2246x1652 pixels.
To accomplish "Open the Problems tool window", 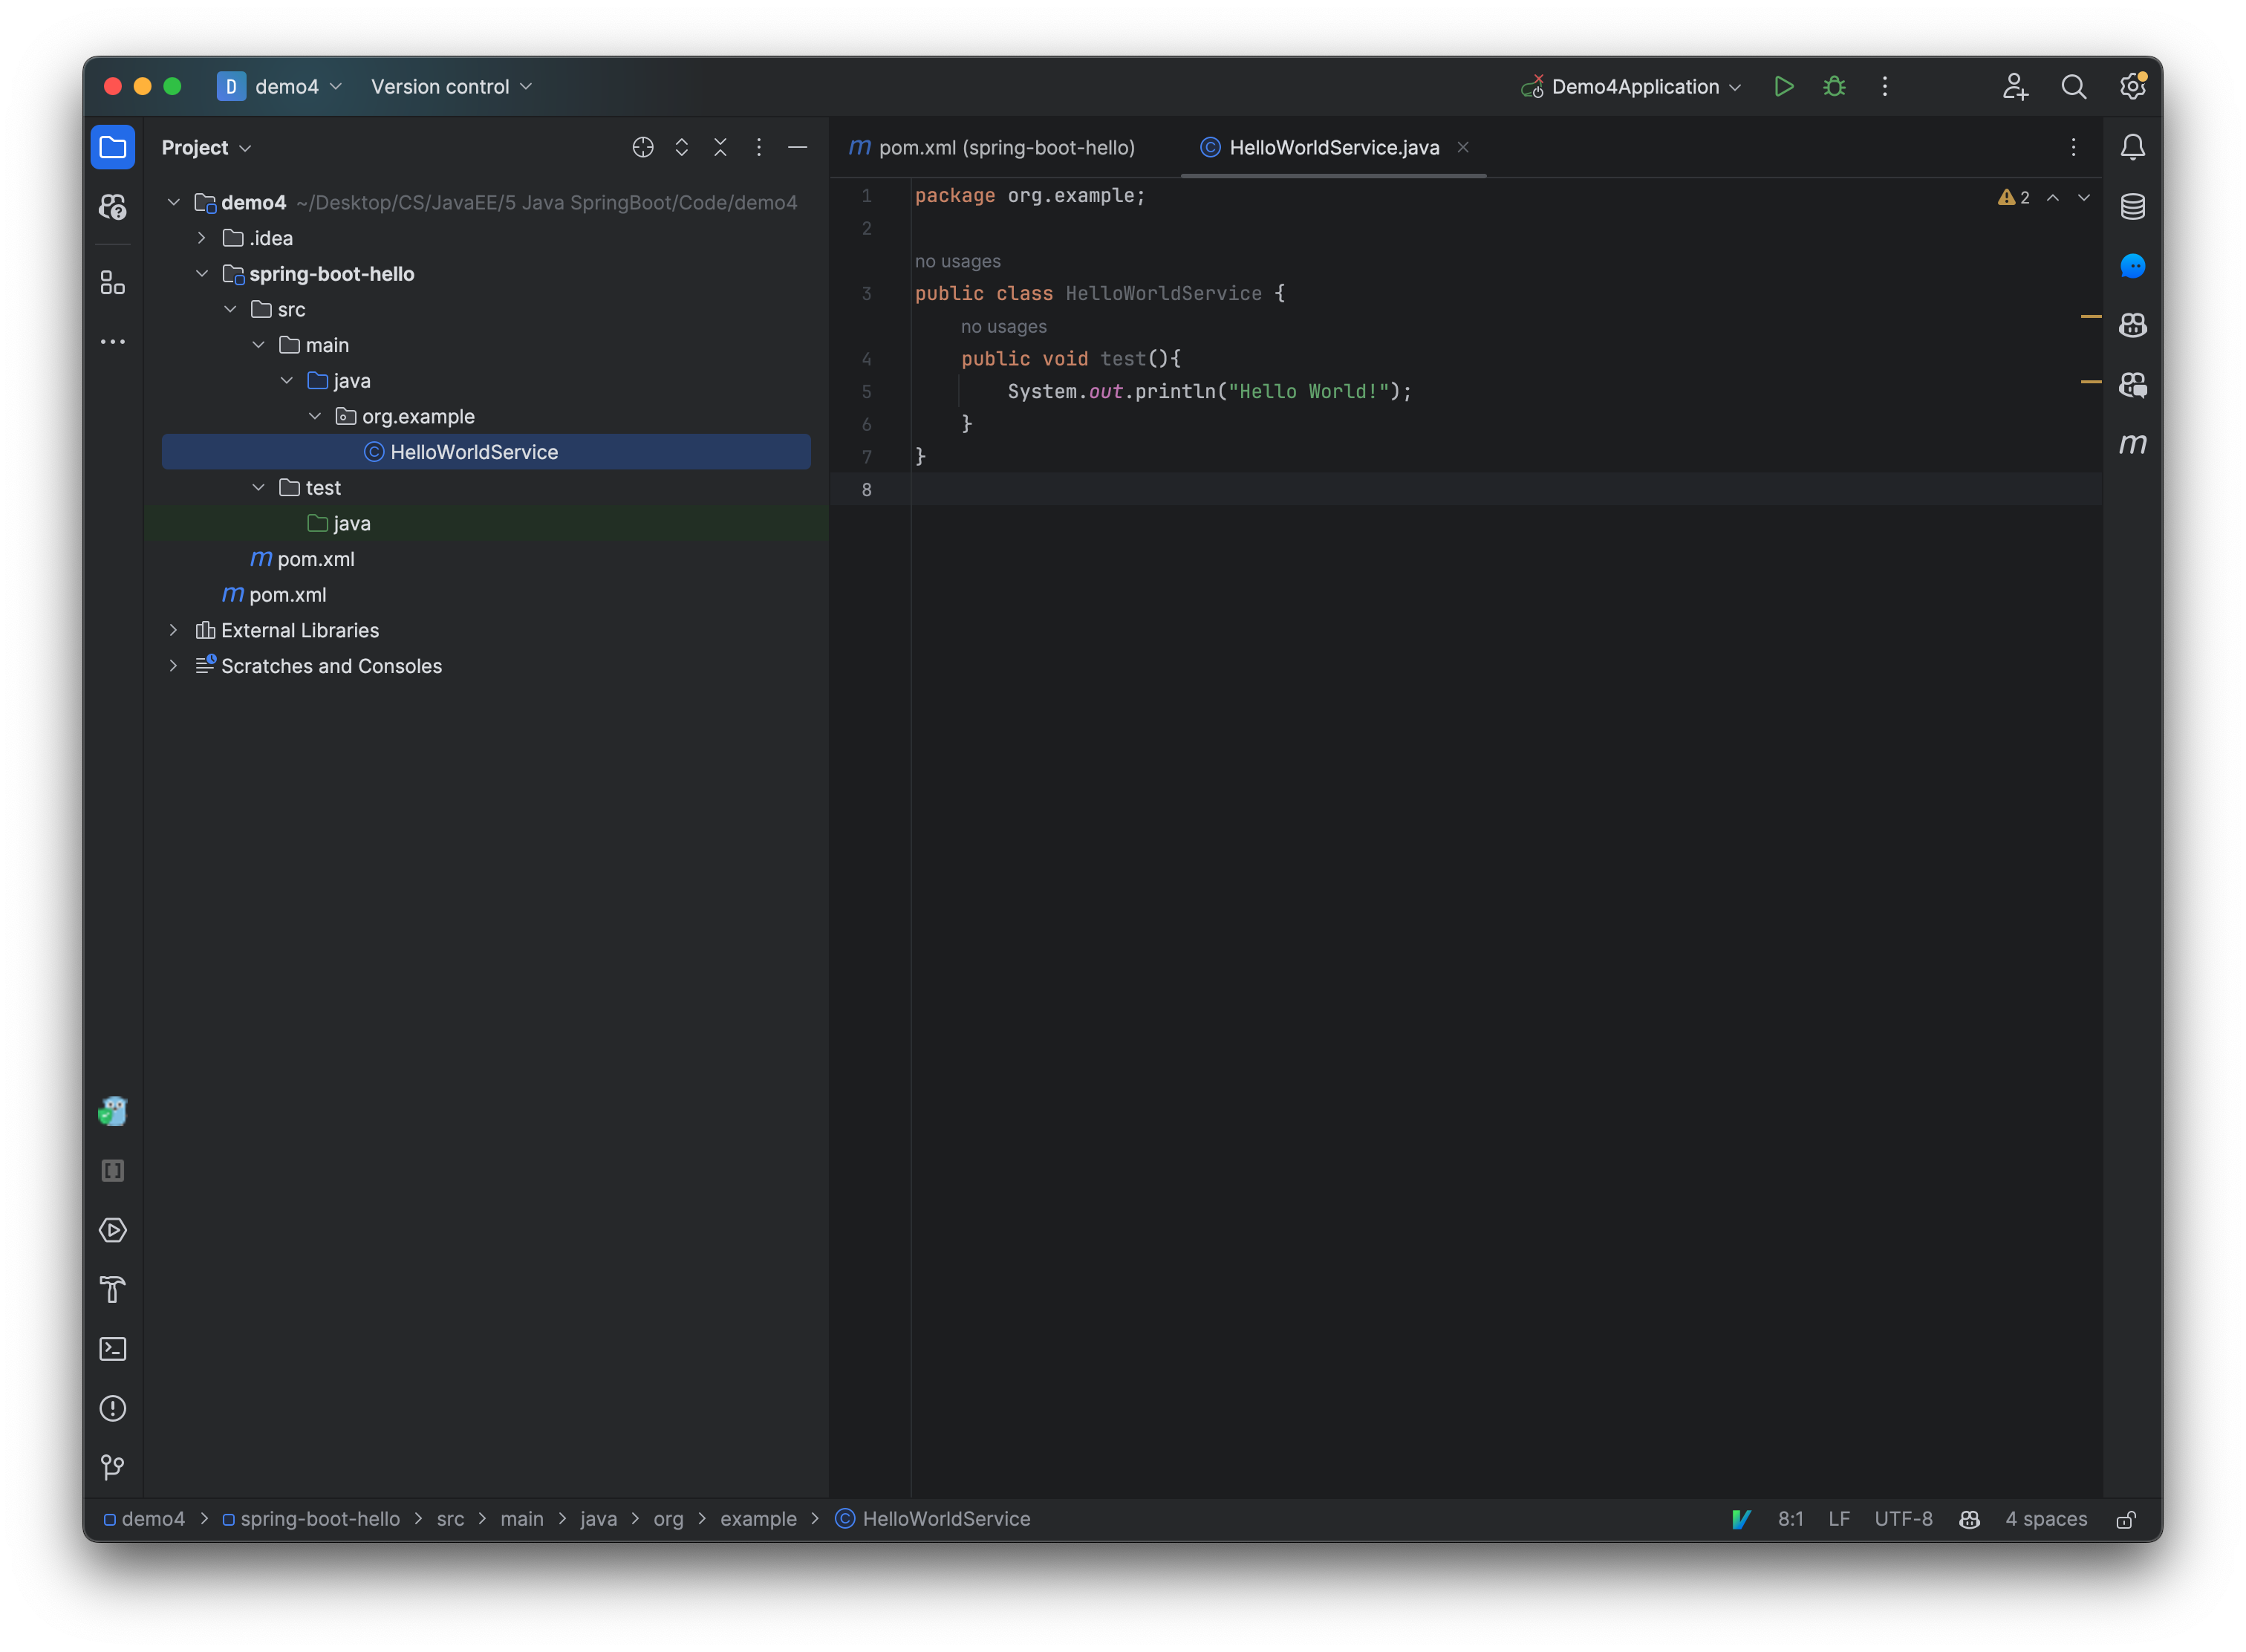I will 113,1408.
